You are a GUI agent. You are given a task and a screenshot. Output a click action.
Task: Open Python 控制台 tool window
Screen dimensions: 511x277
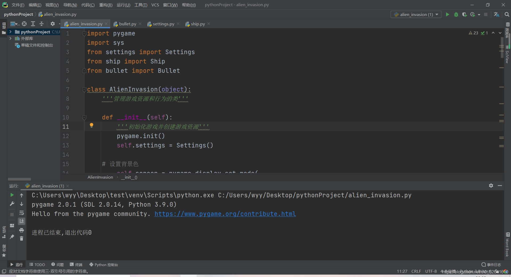tap(104, 264)
